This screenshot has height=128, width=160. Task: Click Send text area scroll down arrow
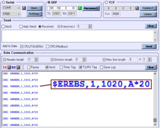pyautogui.click(x=155, y=40)
